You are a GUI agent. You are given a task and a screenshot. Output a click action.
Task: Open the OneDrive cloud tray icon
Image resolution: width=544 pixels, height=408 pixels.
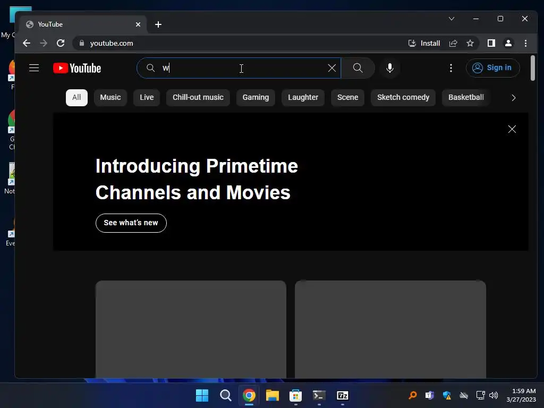coord(464,395)
